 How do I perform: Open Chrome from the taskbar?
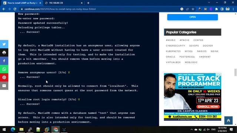(56, 130)
